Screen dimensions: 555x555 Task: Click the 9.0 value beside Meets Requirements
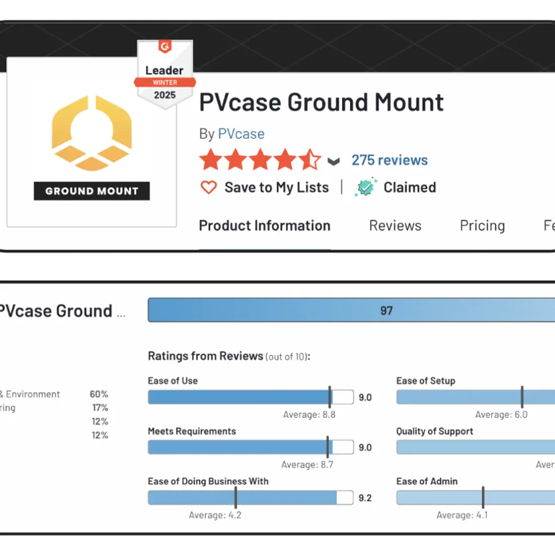pyautogui.click(x=365, y=448)
